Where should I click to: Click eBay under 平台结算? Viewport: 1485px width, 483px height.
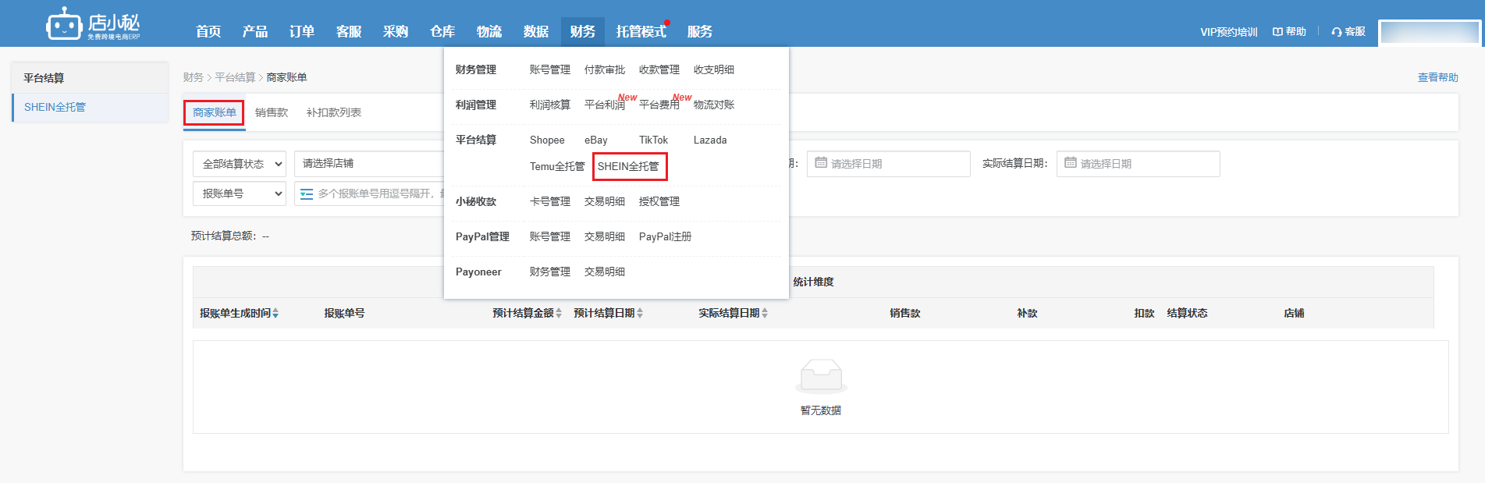596,140
